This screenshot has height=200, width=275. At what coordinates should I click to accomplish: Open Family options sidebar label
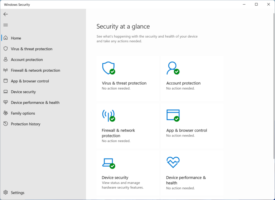pos(23,113)
